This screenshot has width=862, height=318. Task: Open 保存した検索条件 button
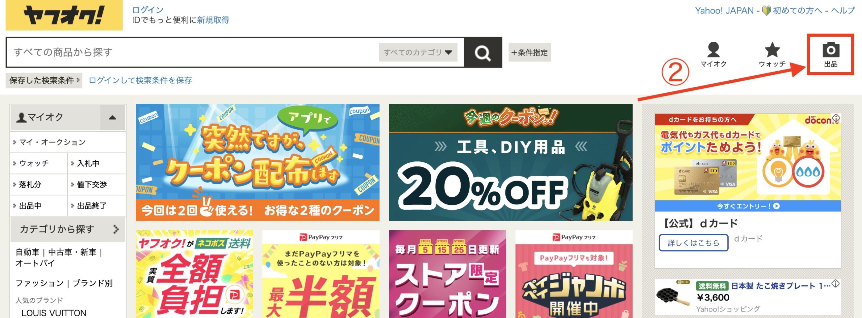pos(44,80)
